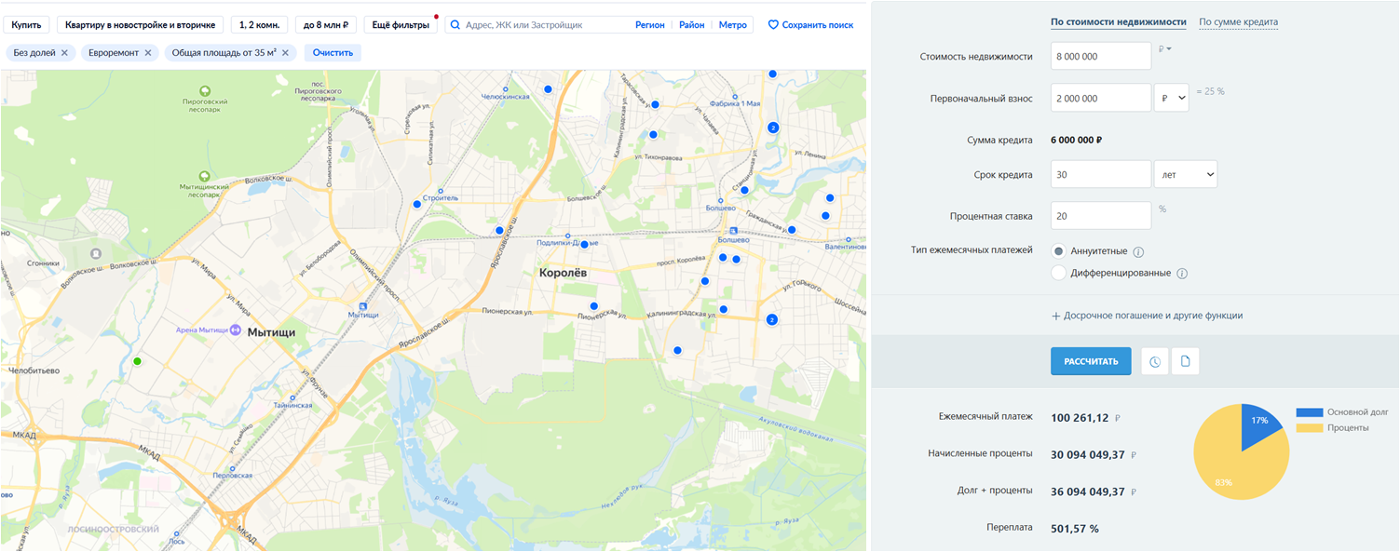Click the Мытищи railway station icon
The width and height of the screenshot is (1400, 552).
coord(362,305)
